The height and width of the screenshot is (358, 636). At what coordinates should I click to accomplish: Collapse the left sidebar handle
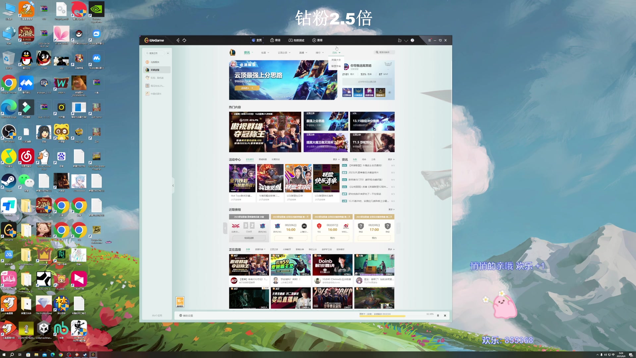pyautogui.click(x=173, y=186)
